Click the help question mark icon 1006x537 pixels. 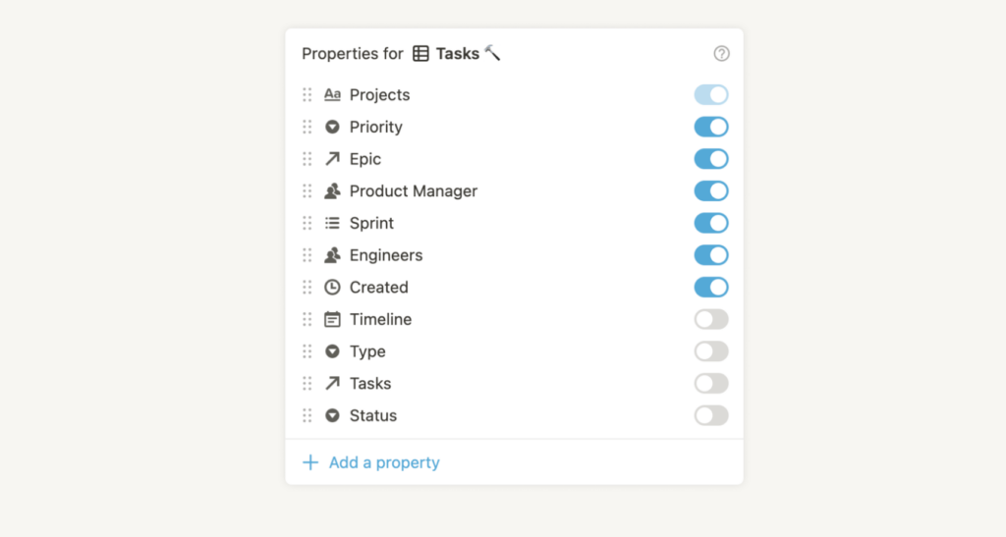pos(721,54)
